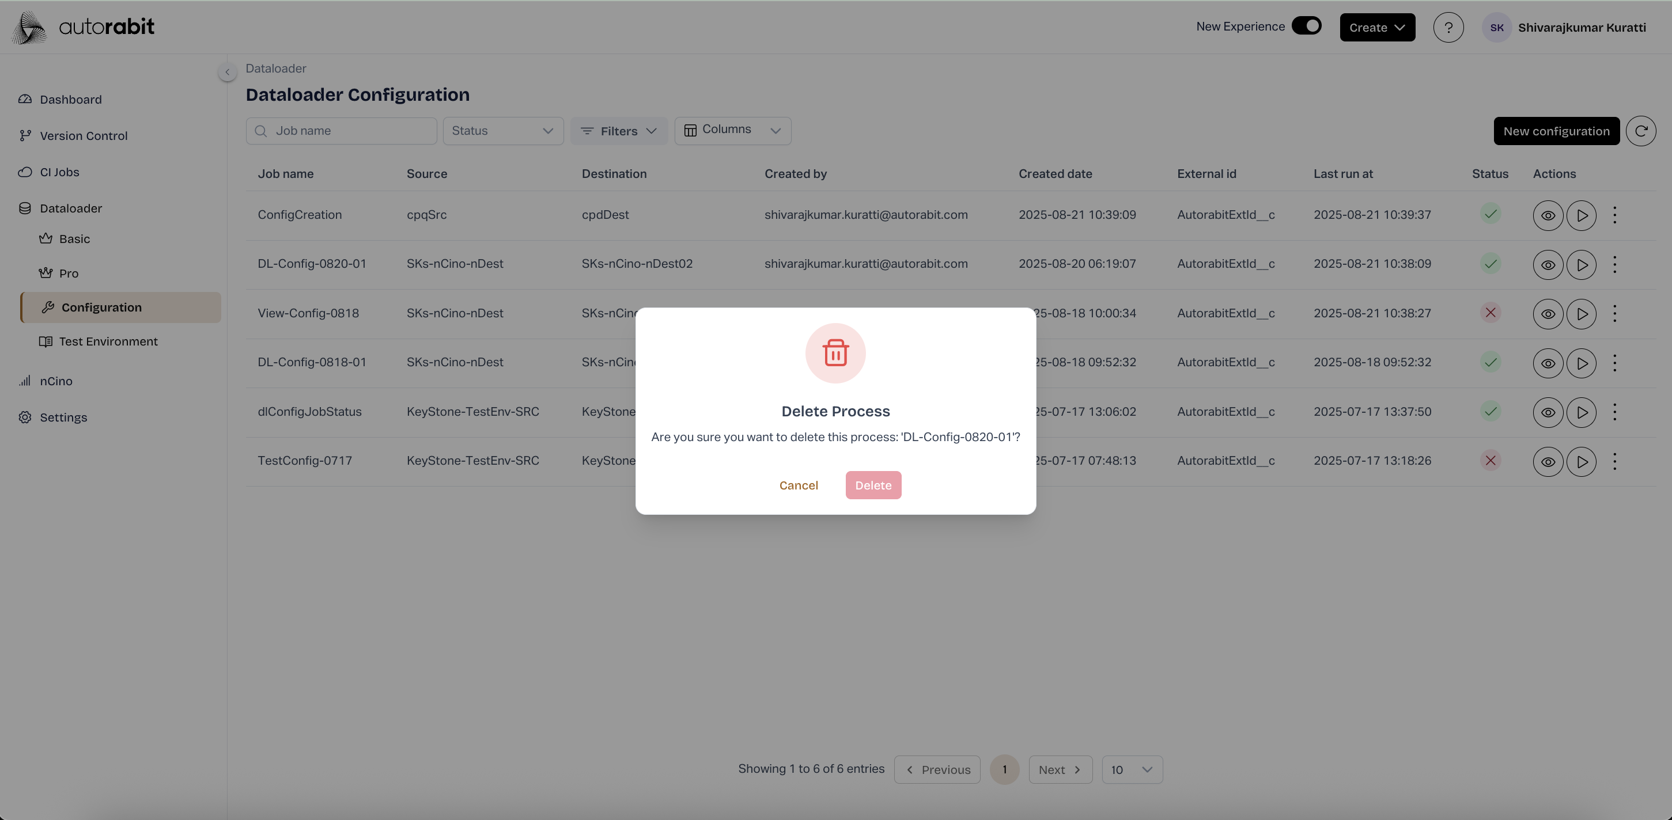Toggle the New Experience switch
Screen dimensions: 1672x820
[1306, 26]
